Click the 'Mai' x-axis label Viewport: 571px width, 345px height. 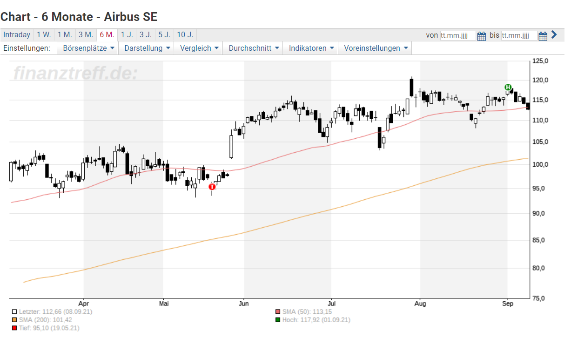click(163, 304)
